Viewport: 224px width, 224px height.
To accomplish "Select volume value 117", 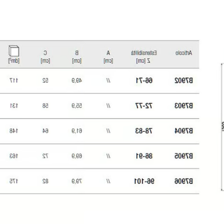I will click(x=14, y=81).
